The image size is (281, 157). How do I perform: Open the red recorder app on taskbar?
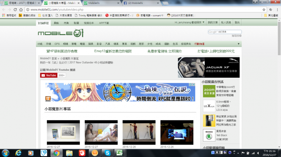click(x=82, y=153)
